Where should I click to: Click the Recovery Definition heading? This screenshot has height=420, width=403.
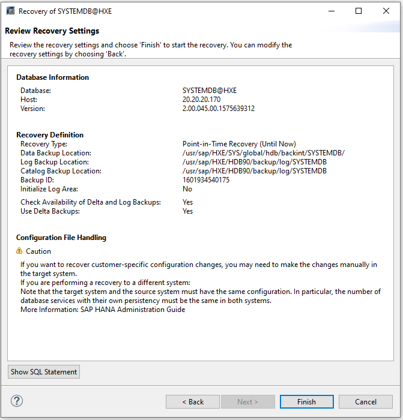click(50, 135)
